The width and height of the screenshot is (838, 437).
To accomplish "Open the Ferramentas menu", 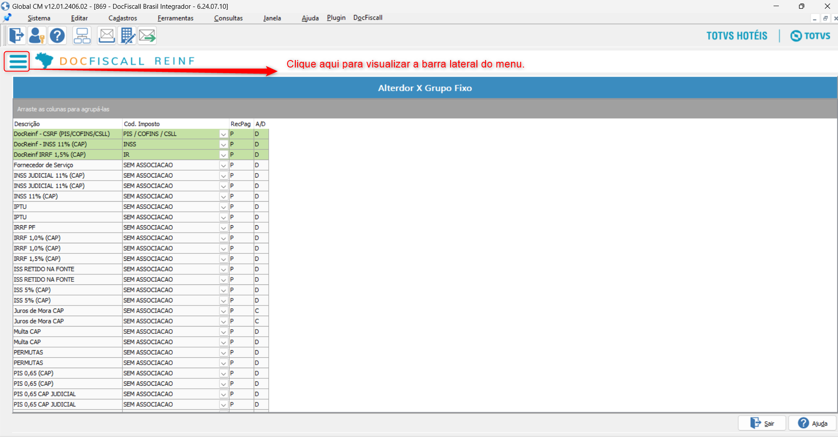I will tap(175, 18).
